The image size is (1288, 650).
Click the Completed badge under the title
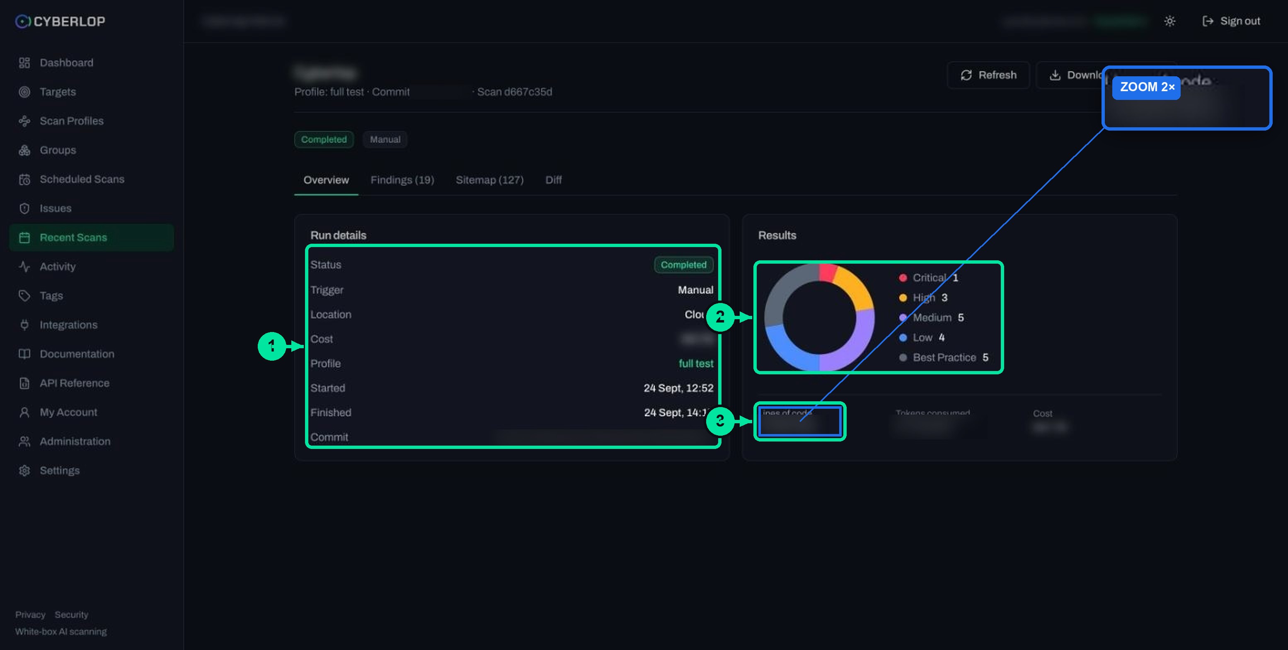tap(324, 140)
